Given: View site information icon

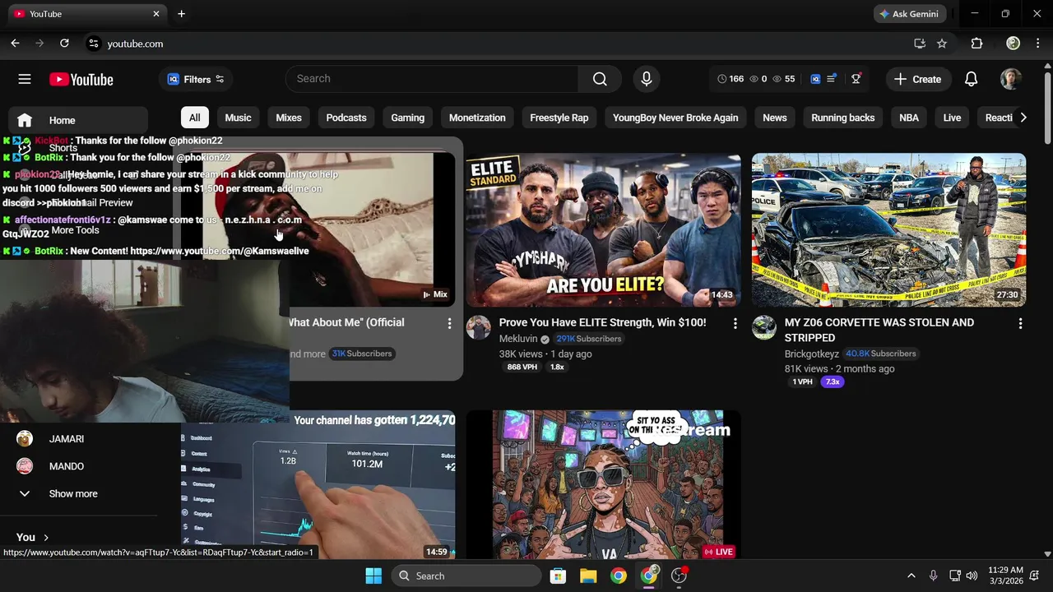Looking at the screenshot, I should (x=94, y=44).
